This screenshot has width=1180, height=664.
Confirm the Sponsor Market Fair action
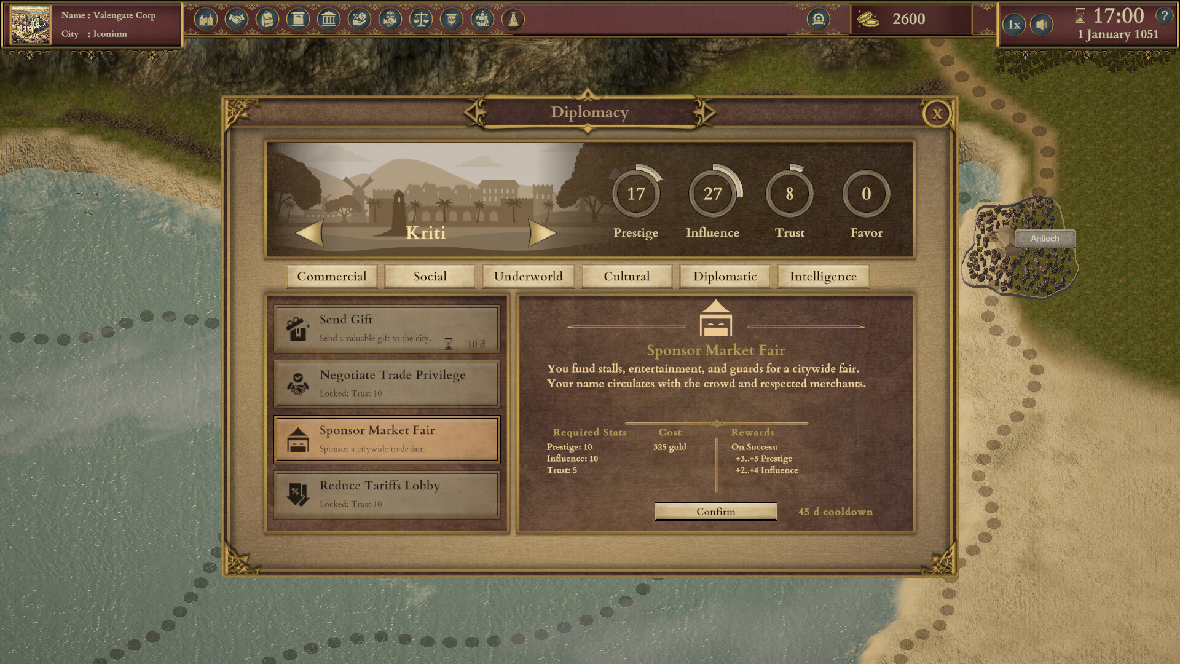point(715,512)
